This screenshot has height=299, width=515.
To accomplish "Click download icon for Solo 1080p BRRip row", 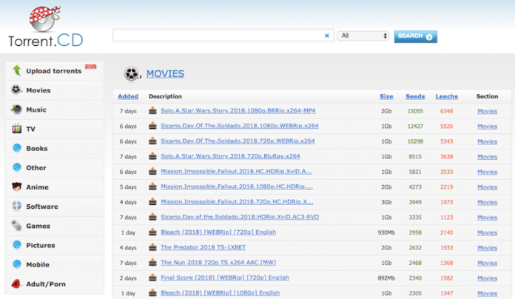I will point(152,111).
